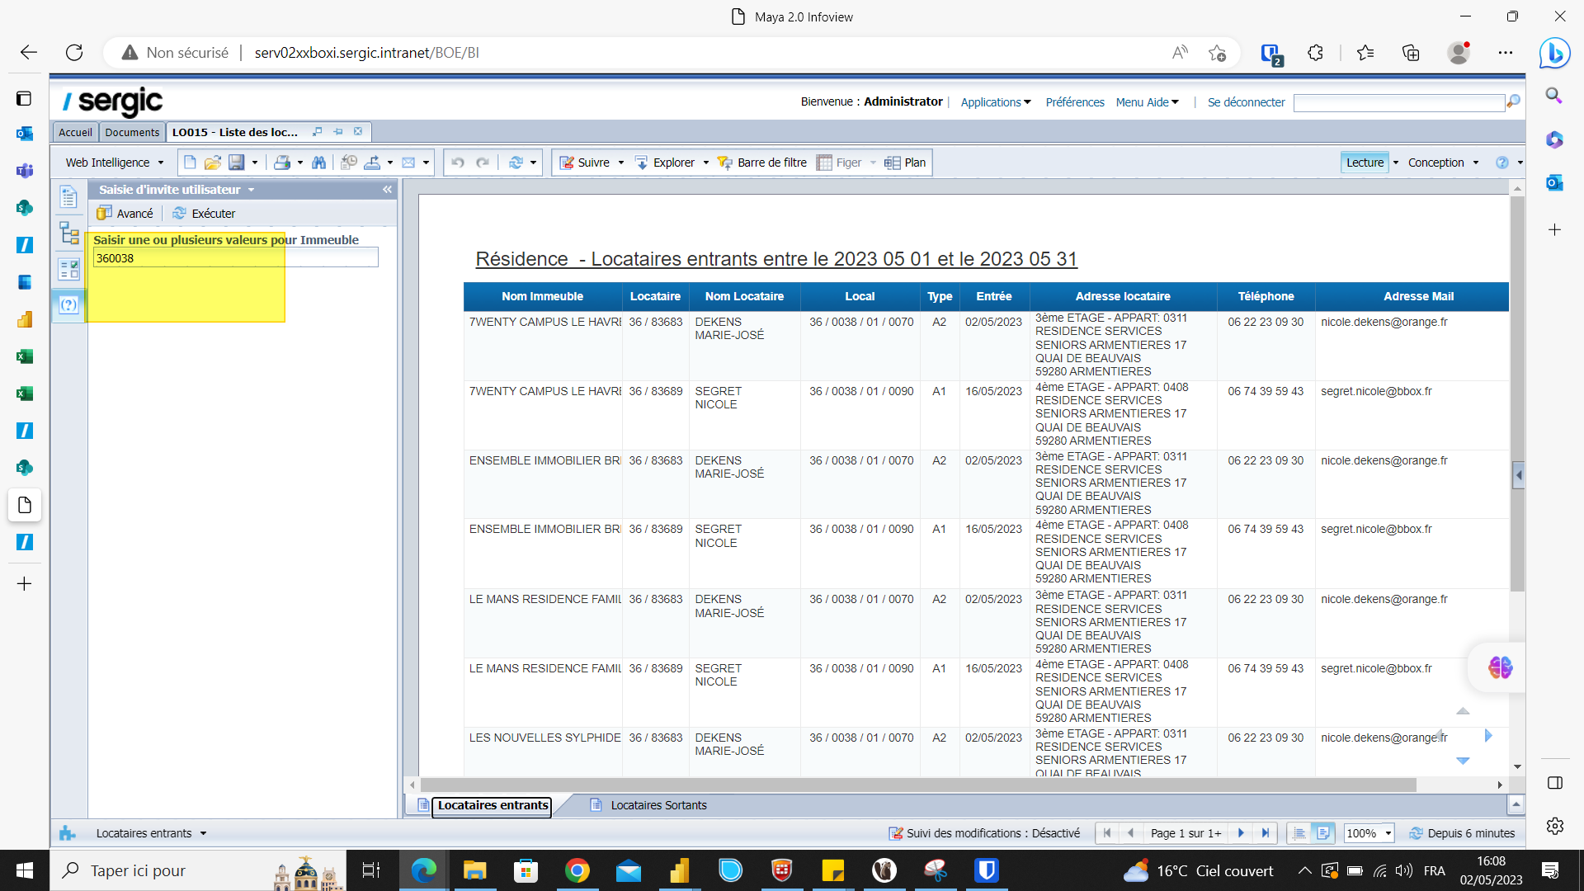Open the 100% zoom dropdown
Screen dimensions: 1584x891
pyautogui.click(x=1388, y=833)
